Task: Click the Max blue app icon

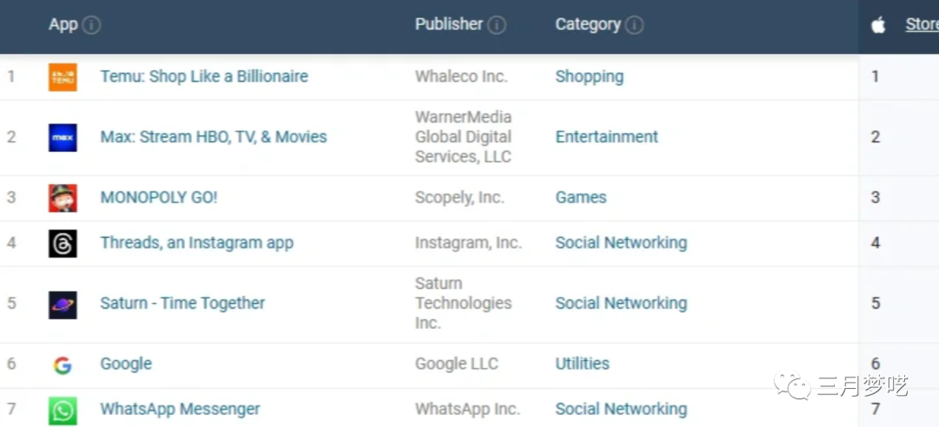Action: (63, 137)
